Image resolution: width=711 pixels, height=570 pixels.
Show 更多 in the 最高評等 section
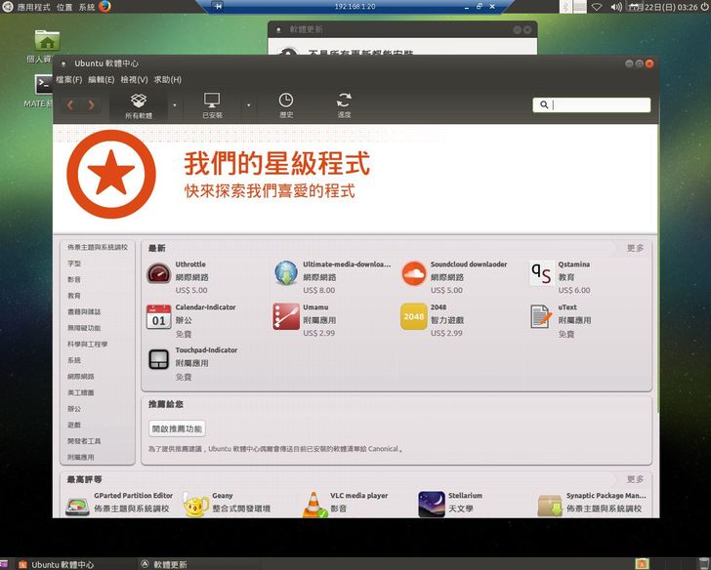[x=635, y=479]
